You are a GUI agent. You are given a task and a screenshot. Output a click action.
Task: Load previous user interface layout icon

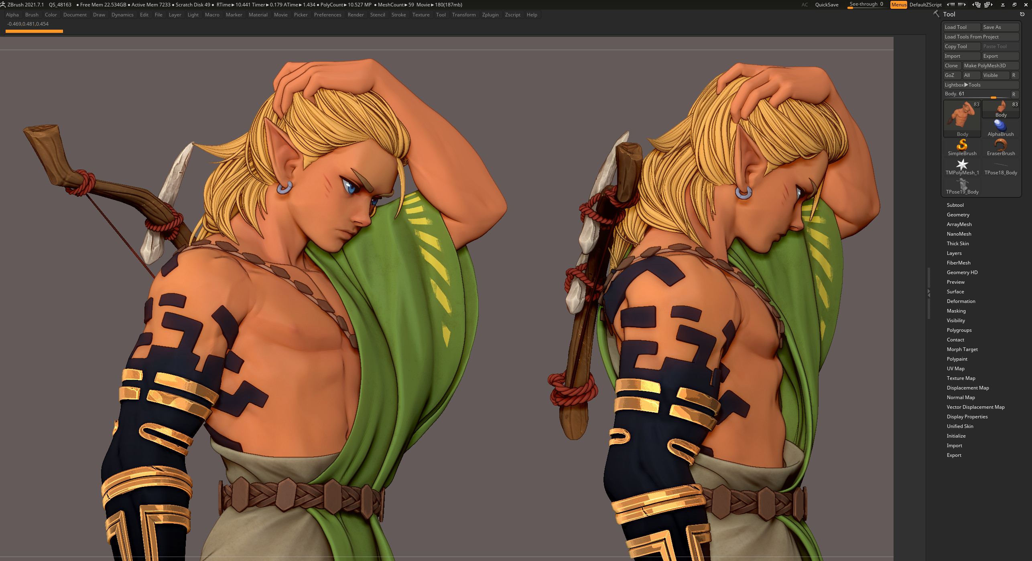976,5
